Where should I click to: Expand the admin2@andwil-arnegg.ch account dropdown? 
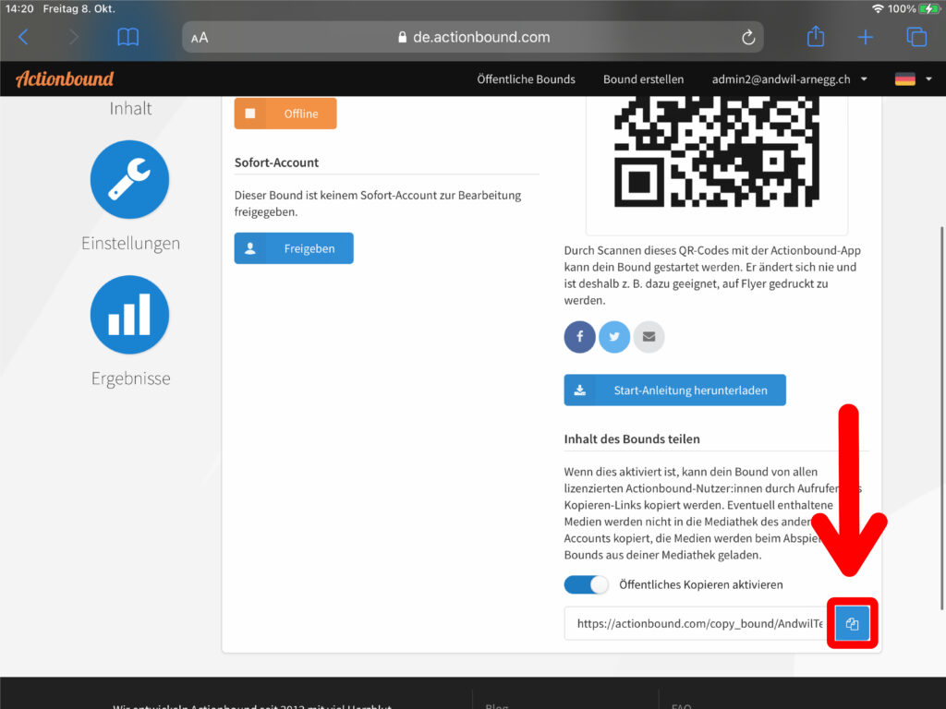[x=790, y=79]
